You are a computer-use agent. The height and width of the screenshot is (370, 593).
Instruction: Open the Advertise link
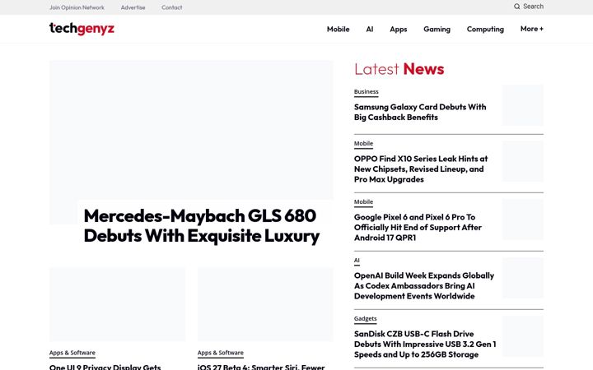[133, 7]
